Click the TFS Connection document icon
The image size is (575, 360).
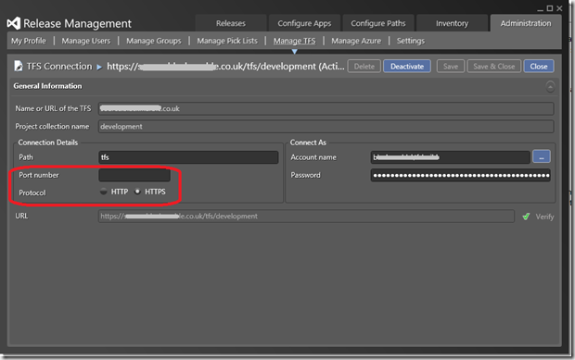(18, 66)
